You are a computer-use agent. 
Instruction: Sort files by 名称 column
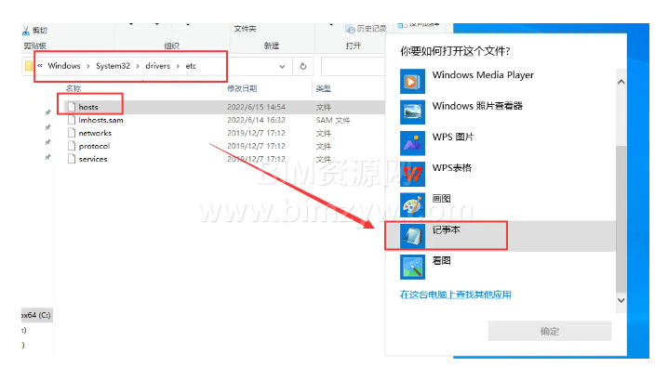73,88
